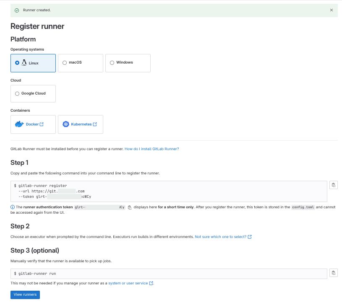Image resolution: width=342 pixels, height=302 pixels.
Task: Click the Kubernetes wheel icon
Action: [66, 124]
